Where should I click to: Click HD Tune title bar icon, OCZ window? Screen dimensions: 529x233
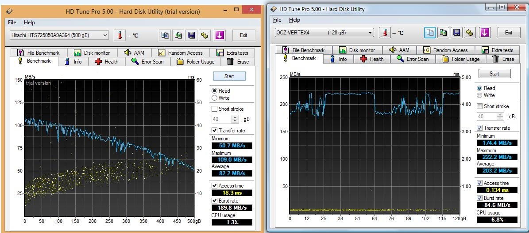pos(274,9)
